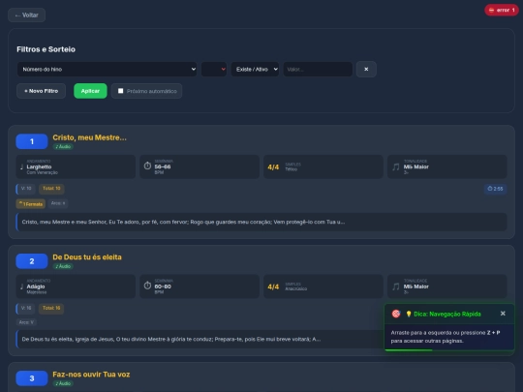Image resolution: width=523 pixels, height=392 pixels.
Task: Click the blue number 1 hymn badge
Action: (32, 141)
